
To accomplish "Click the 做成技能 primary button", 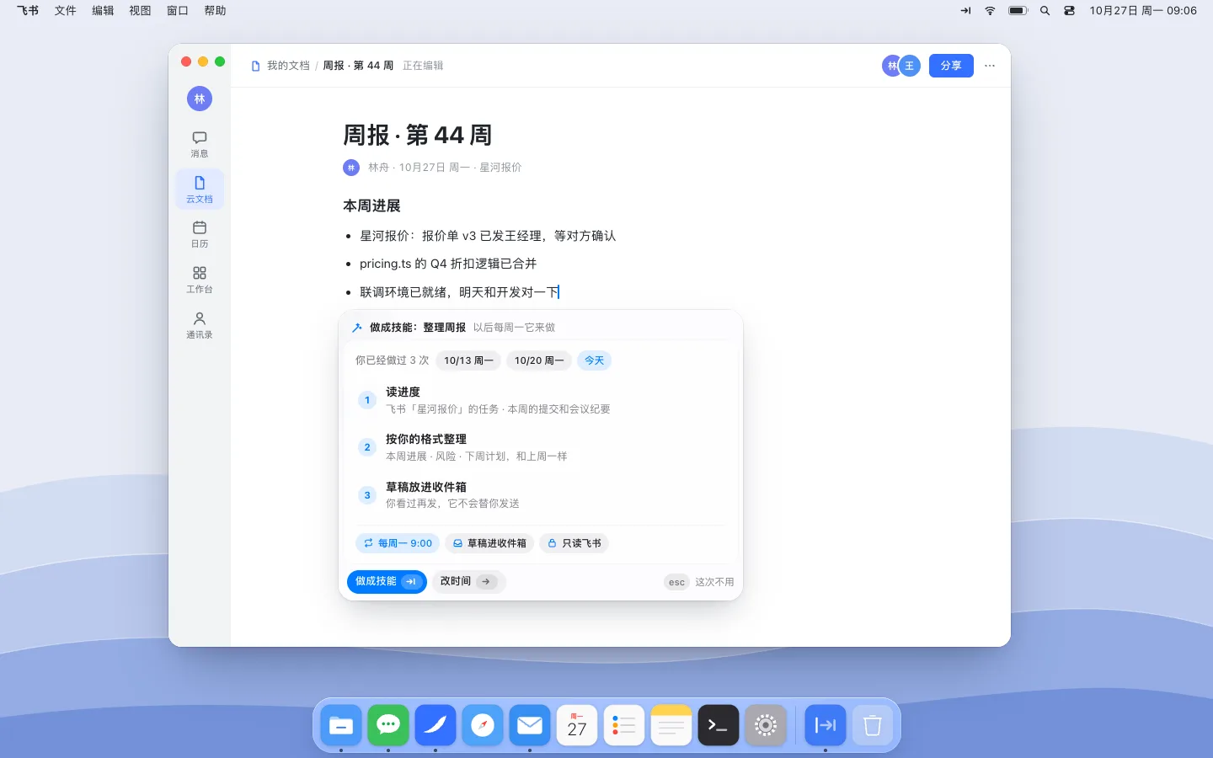I will point(387,581).
